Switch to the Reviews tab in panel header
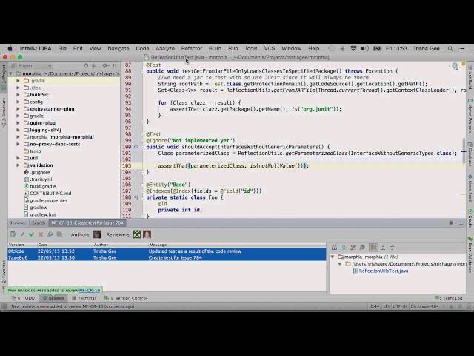 [17, 222]
